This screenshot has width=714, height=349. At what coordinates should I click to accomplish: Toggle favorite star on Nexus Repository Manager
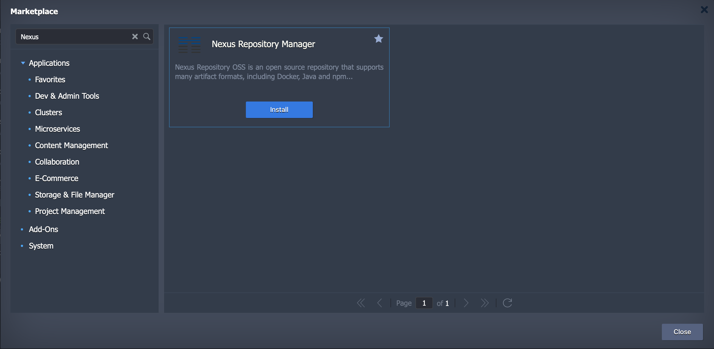pyautogui.click(x=379, y=39)
